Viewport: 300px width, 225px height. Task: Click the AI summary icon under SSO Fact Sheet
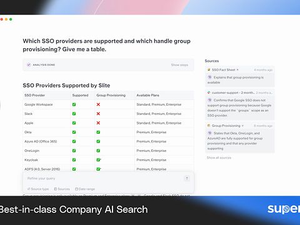210,77
